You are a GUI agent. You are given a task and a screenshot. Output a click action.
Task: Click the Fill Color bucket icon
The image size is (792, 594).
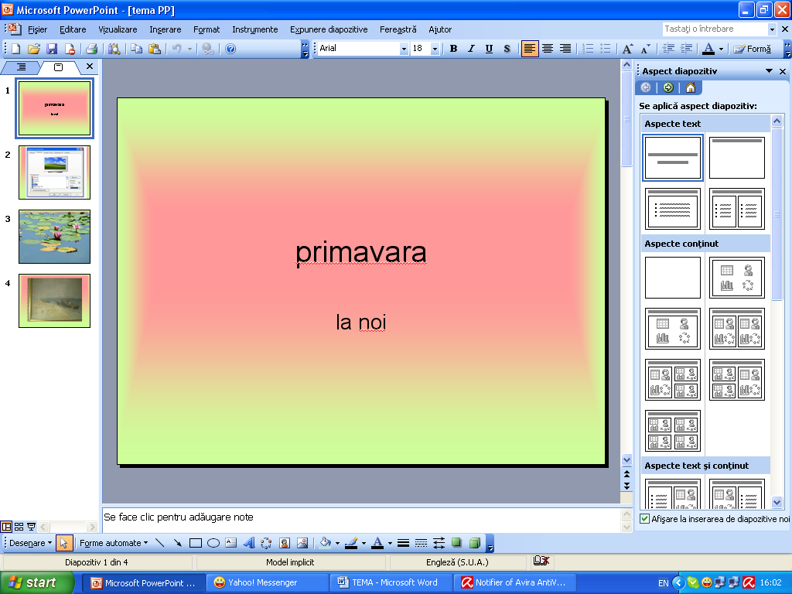pos(326,543)
